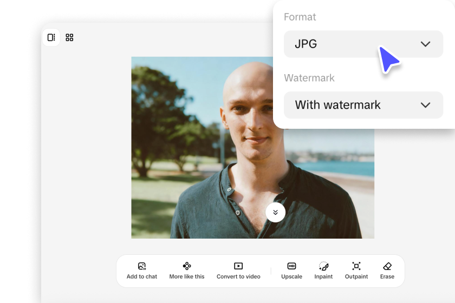Viewport: 455px width, 303px height.
Task: Click the "More like this" text label
Action: tap(187, 276)
